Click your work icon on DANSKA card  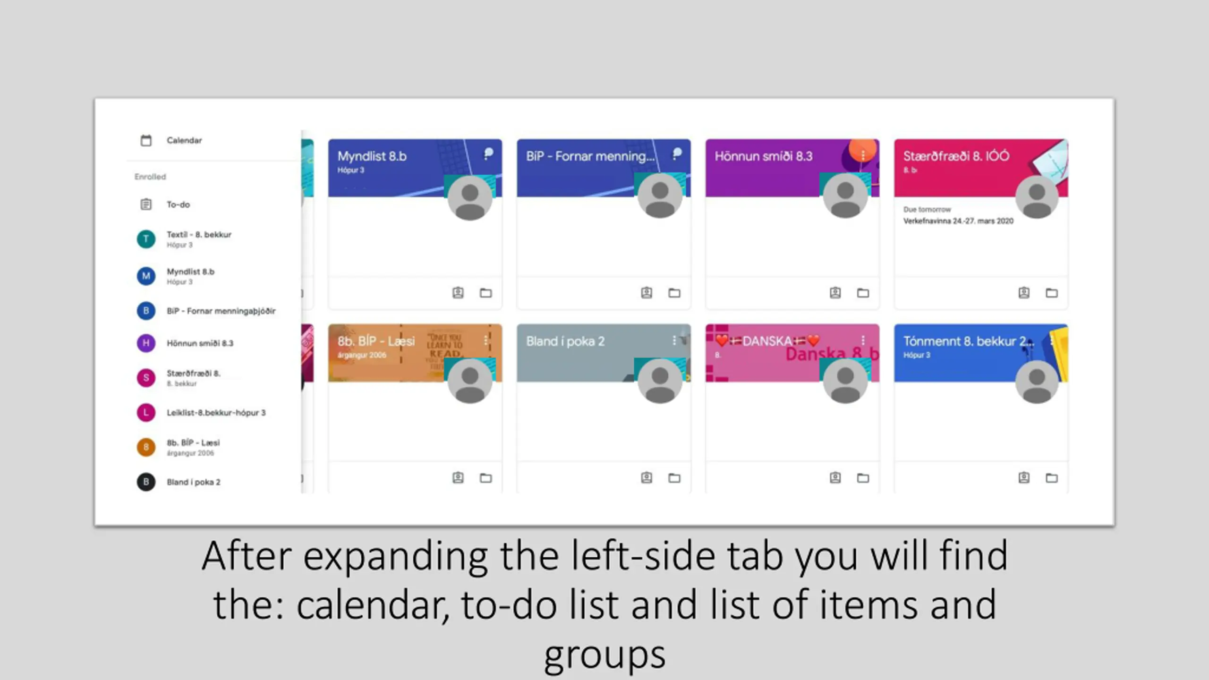(x=835, y=478)
